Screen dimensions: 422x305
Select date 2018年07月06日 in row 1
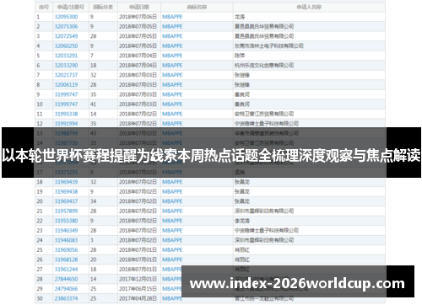(x=138, y=17)
